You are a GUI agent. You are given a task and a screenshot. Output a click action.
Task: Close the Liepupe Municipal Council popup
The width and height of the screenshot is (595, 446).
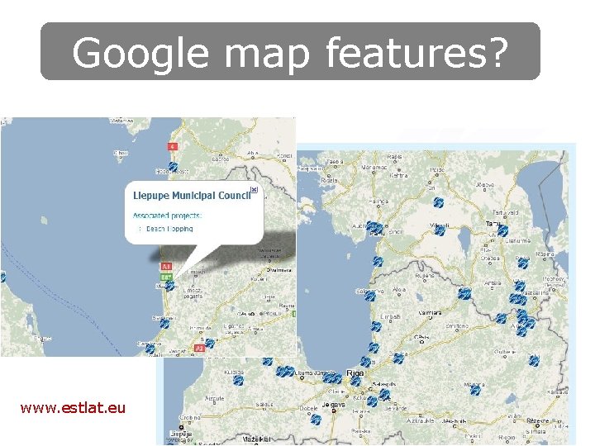pyautogui.click(x=255, y=190)
